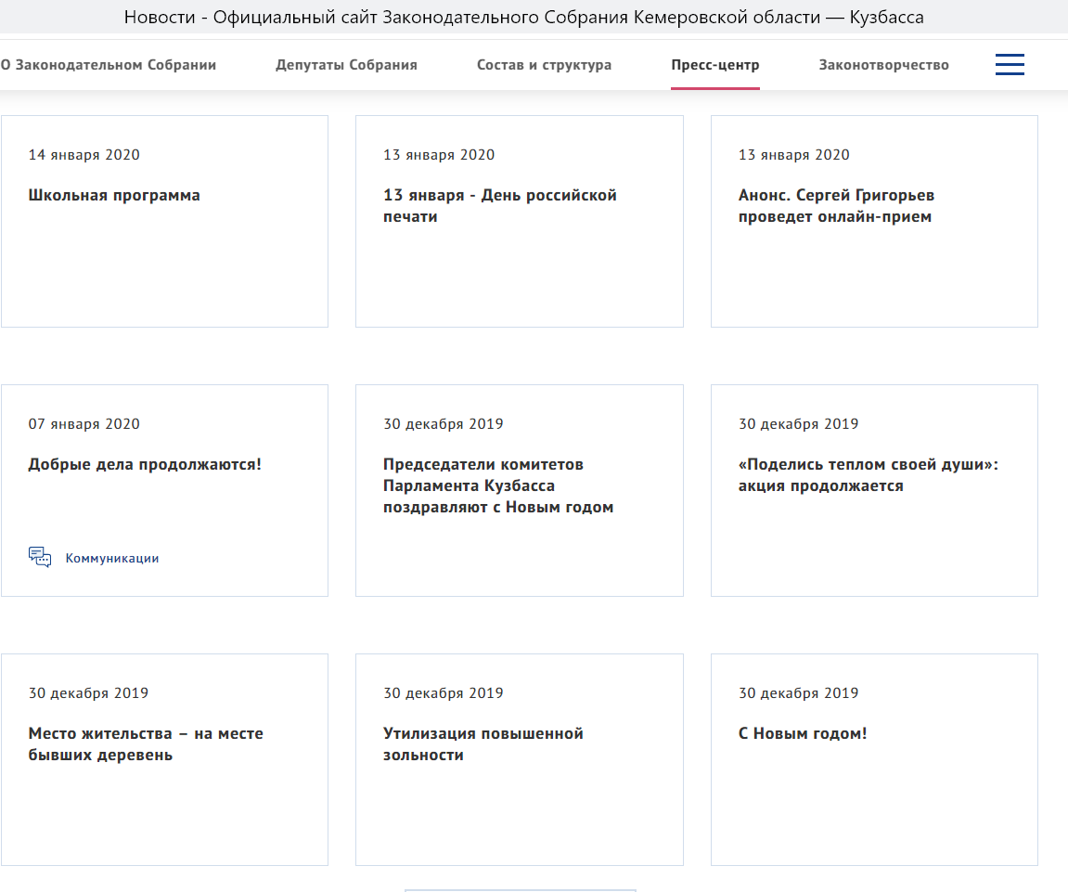
Task: Click date above Поделись теплом title
Action: coord(798,424)
